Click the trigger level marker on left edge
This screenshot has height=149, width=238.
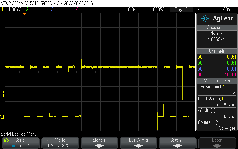(3, 95)
